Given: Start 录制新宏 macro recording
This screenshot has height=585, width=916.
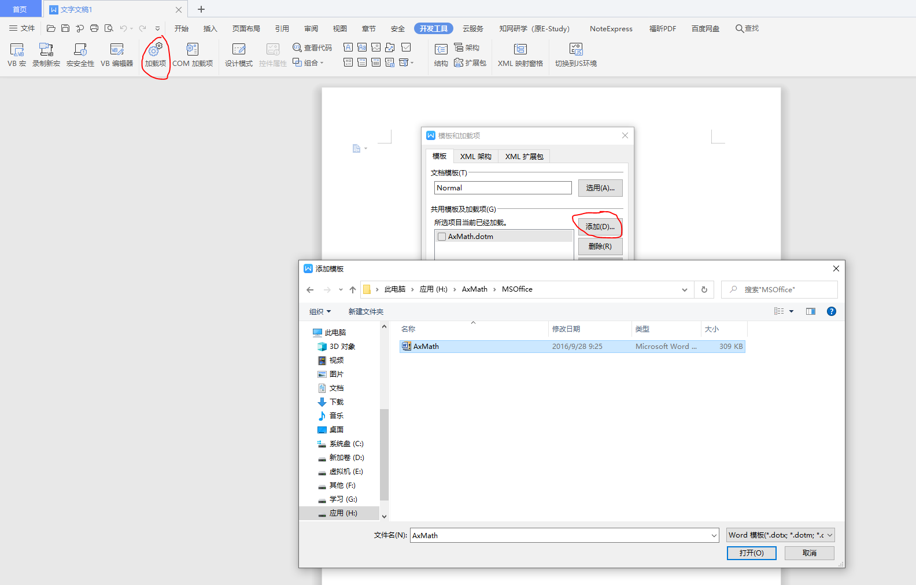Looking at the screenshot, I should (x=46, y=55).
